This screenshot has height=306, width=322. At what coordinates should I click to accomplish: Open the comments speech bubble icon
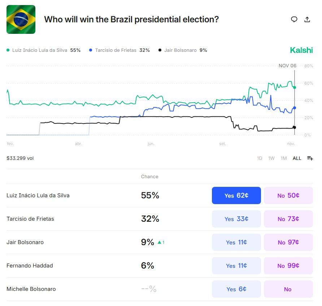coord(294,19)
